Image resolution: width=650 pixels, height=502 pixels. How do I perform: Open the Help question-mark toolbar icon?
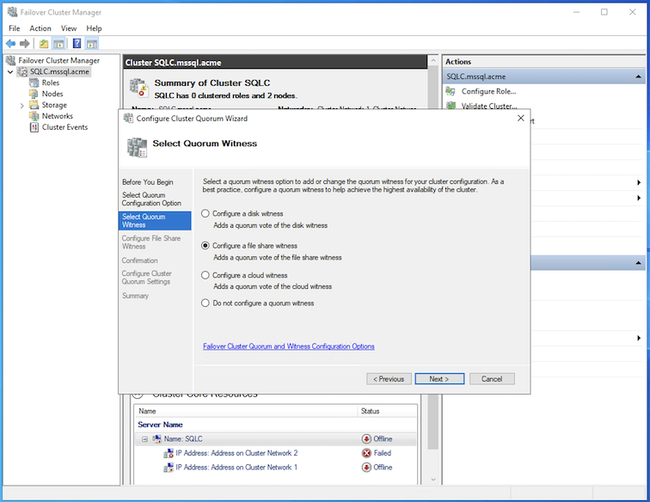point(77,44)
